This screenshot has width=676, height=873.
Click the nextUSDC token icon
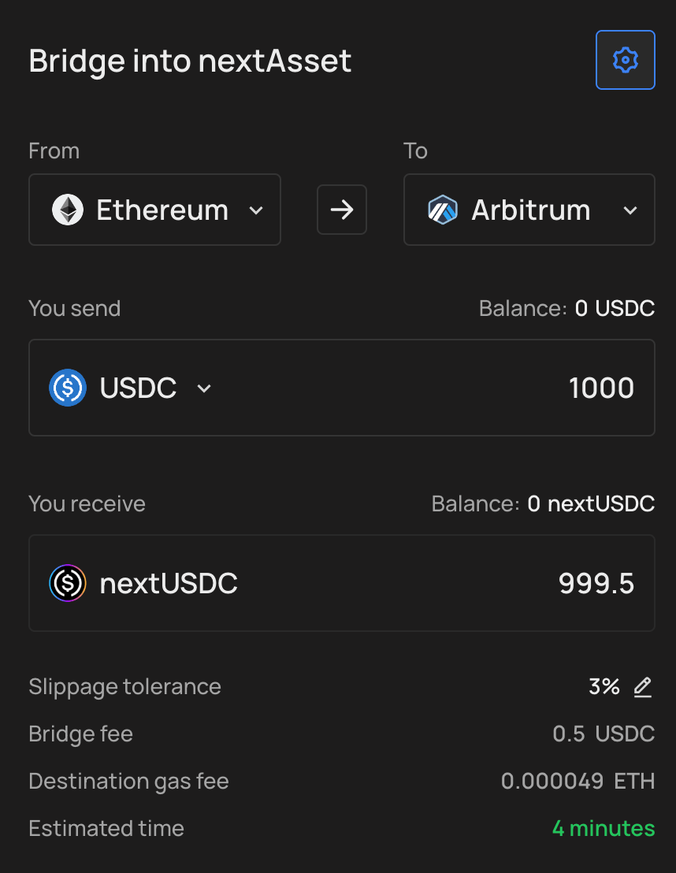pyautogui.click(x=68, y=583)
